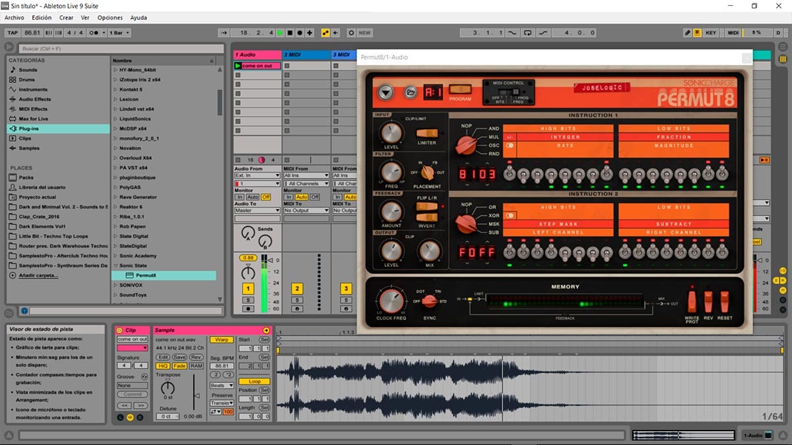Toggle the Draw Mode pencil icon
This screenshot has height=445, width=792.
[687, 32]
